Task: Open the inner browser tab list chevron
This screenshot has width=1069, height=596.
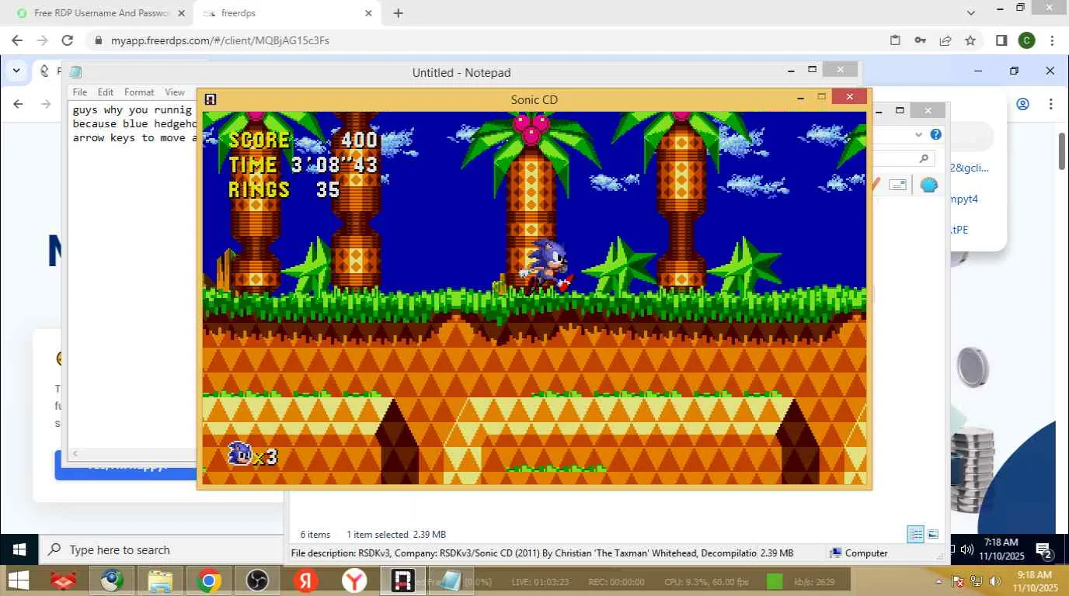Action: coord(16,71)
